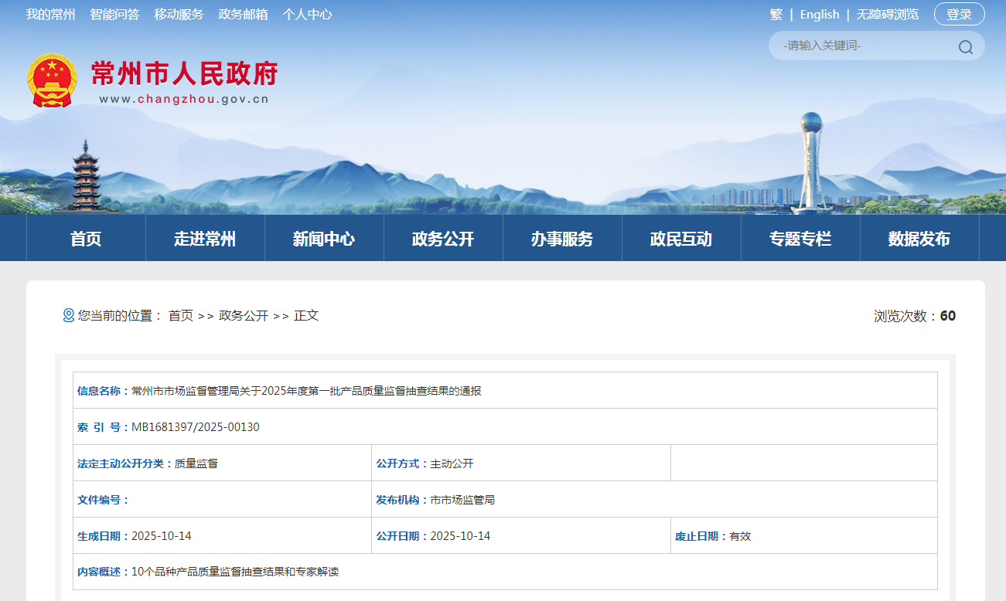1006x601 pixels.
Task: Open 政务邮箱 link
Action: point(243,14)
